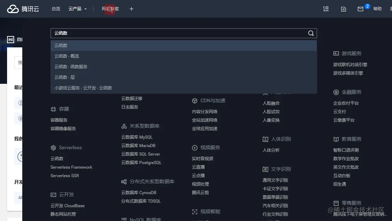Select the 云函数 - 概览 suggestion
The height and width of the screenshot is (221, 392).
[x=184, y=56]
